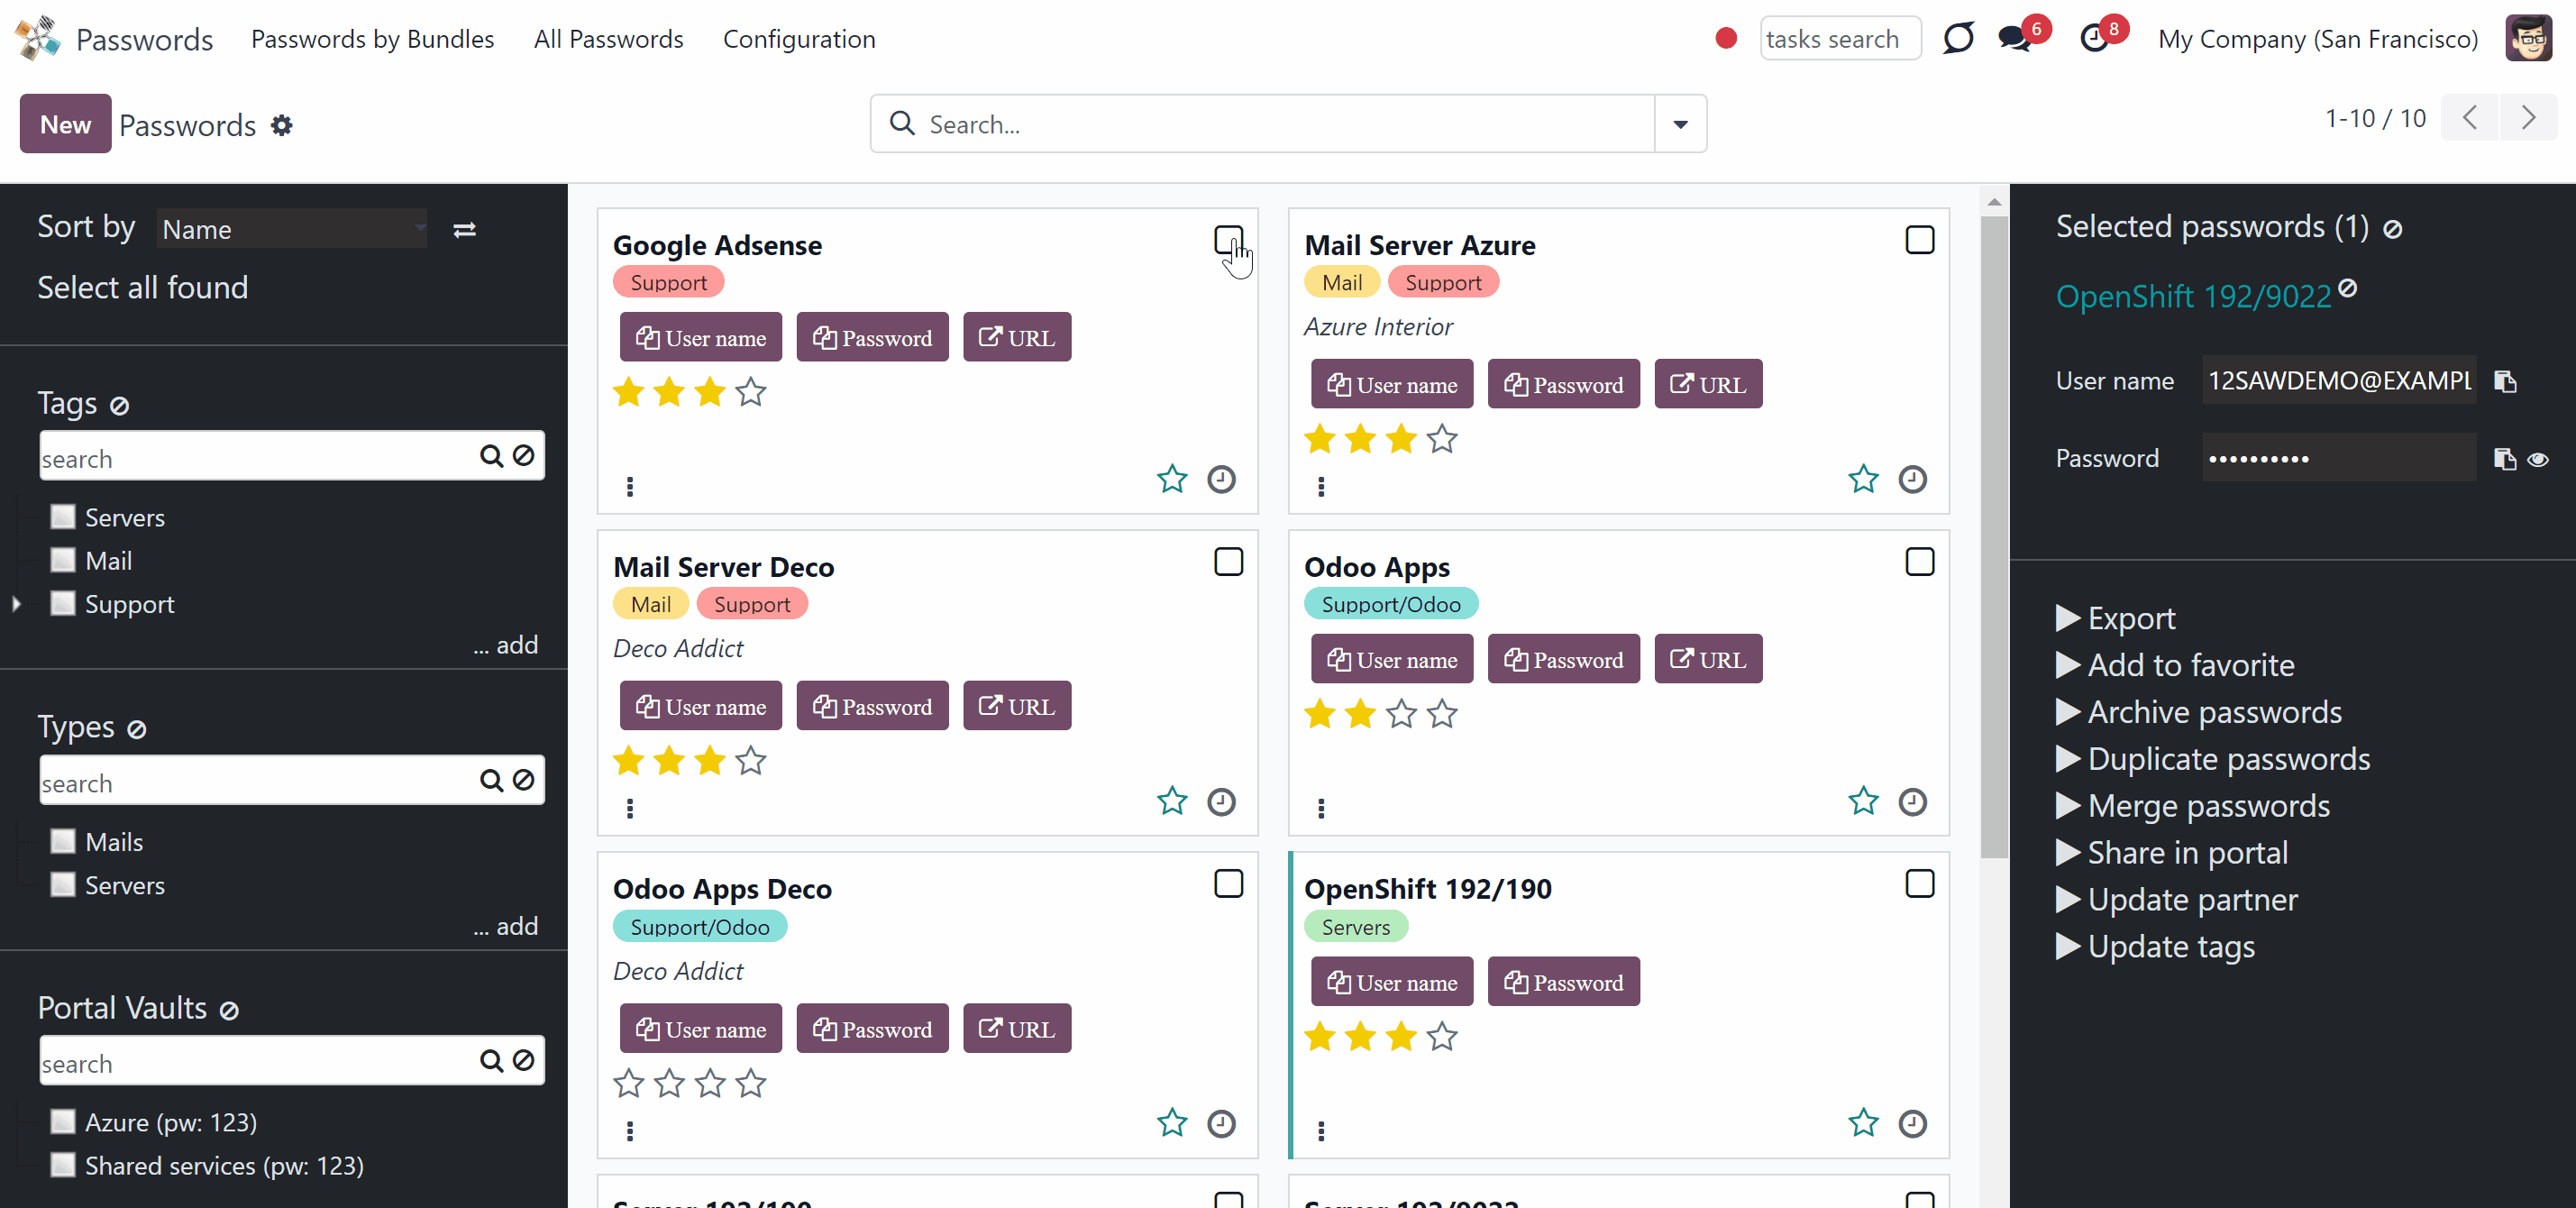Mark Google Adsense as favorite star
The height and width of the screenshot is (1208, 2576).
(1172, 479)
